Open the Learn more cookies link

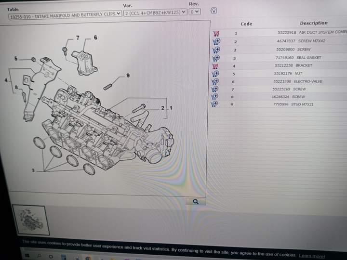pyautogui.click(x=312, y=256)
